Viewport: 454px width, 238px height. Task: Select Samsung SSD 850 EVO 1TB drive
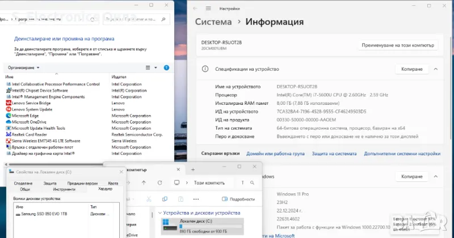[x=43, y=214]
